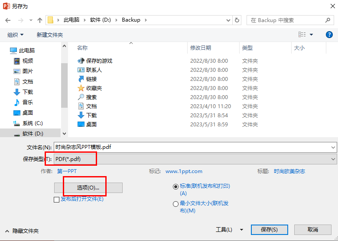Viewport: 338px width, 241px height.
Task: Select 下载 in navigation pane
Action: tap(23, 92)
